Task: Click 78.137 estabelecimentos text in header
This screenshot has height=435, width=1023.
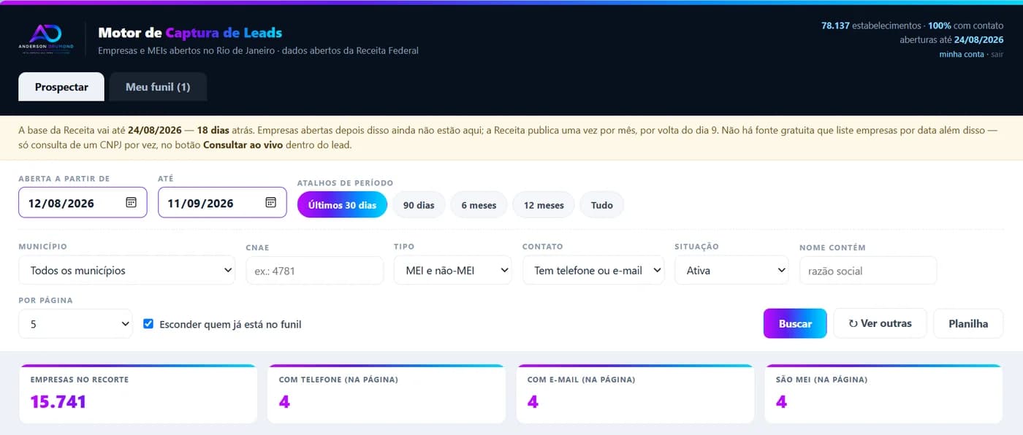Action: (871, 26)
